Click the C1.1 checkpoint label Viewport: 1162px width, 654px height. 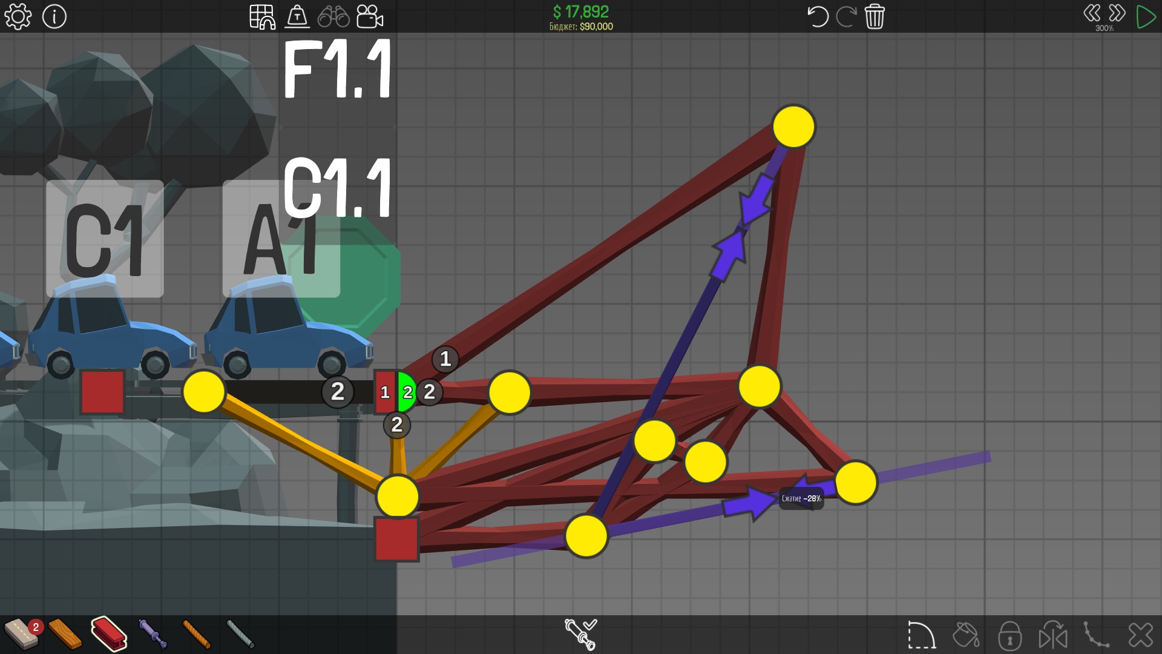(x=338, y=187)
